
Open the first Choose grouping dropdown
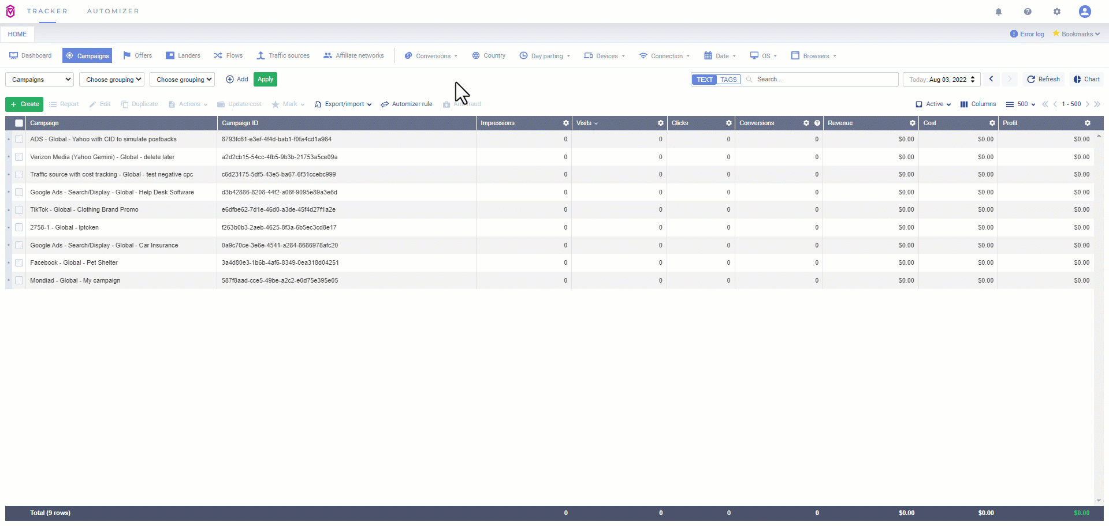pos(111,80)
